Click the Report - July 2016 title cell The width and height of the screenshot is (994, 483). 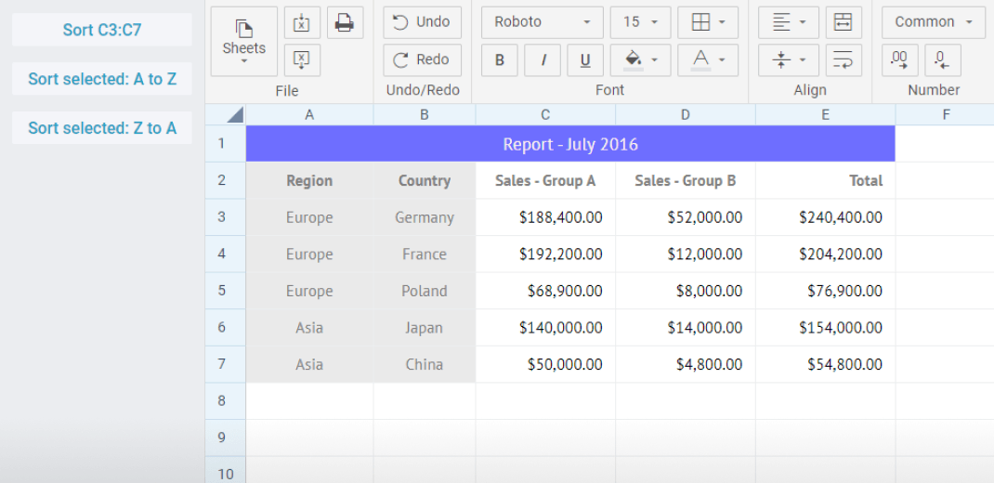[x=570, y=144]
